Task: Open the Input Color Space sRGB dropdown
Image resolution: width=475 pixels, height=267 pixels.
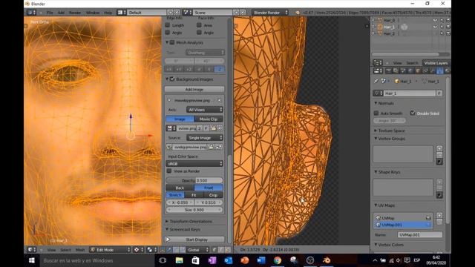Action: pos(194,163)
